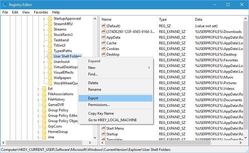This screenshot has width=249, height=153.
Task: Click the StuckRects3 folder icon
Action: pos(50,35)
